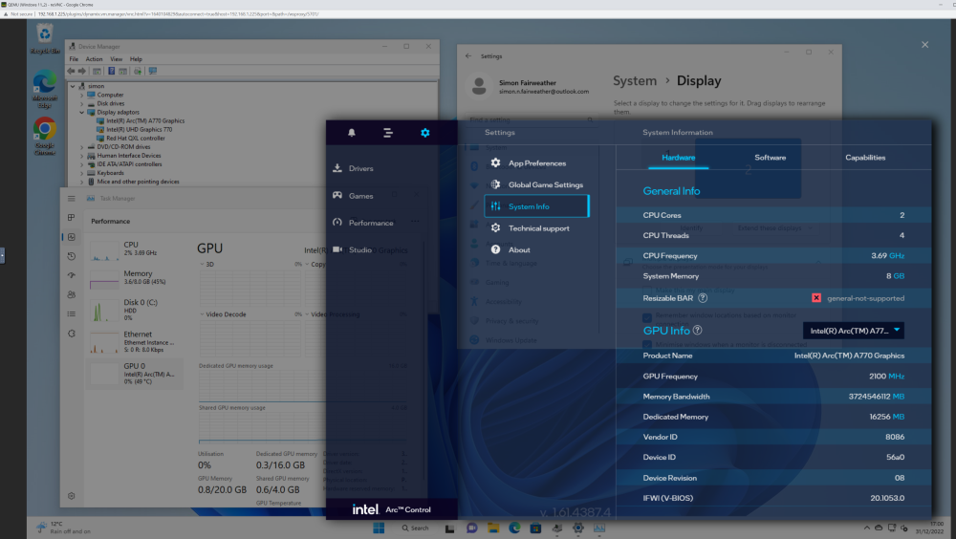
Task: Open File menu in Device Manager
Action: click(74, 59)
